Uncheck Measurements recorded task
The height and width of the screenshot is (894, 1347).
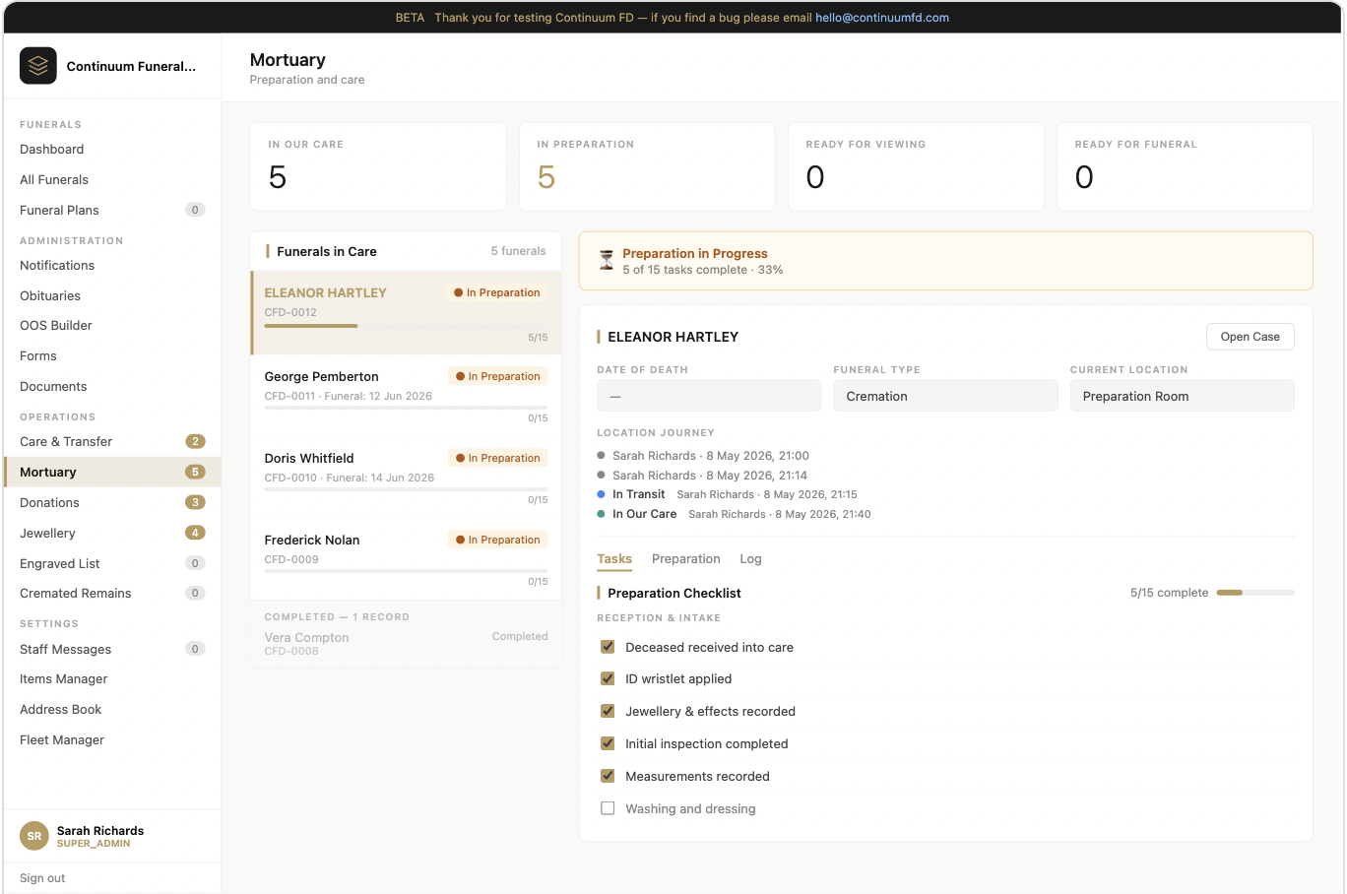click(608, 776)
